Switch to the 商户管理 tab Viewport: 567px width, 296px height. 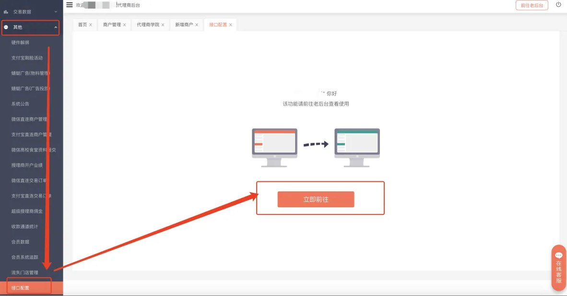pos(112,25)
